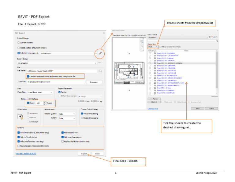Toggle Hide ref/work planes checkbox
The height and width of the screenshot is (182, 235).
tap(19, 137)
